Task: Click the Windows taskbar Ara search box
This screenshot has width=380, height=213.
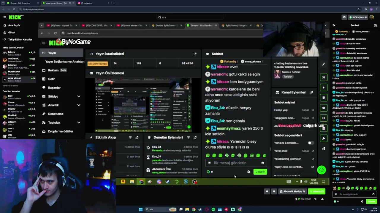Action: coord(161,209)
